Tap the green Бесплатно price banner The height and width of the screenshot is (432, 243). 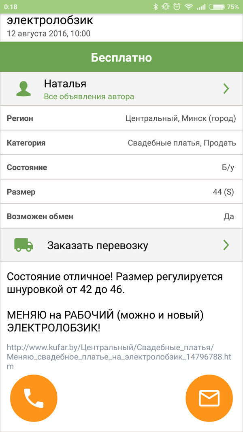(x=122, y=58)
